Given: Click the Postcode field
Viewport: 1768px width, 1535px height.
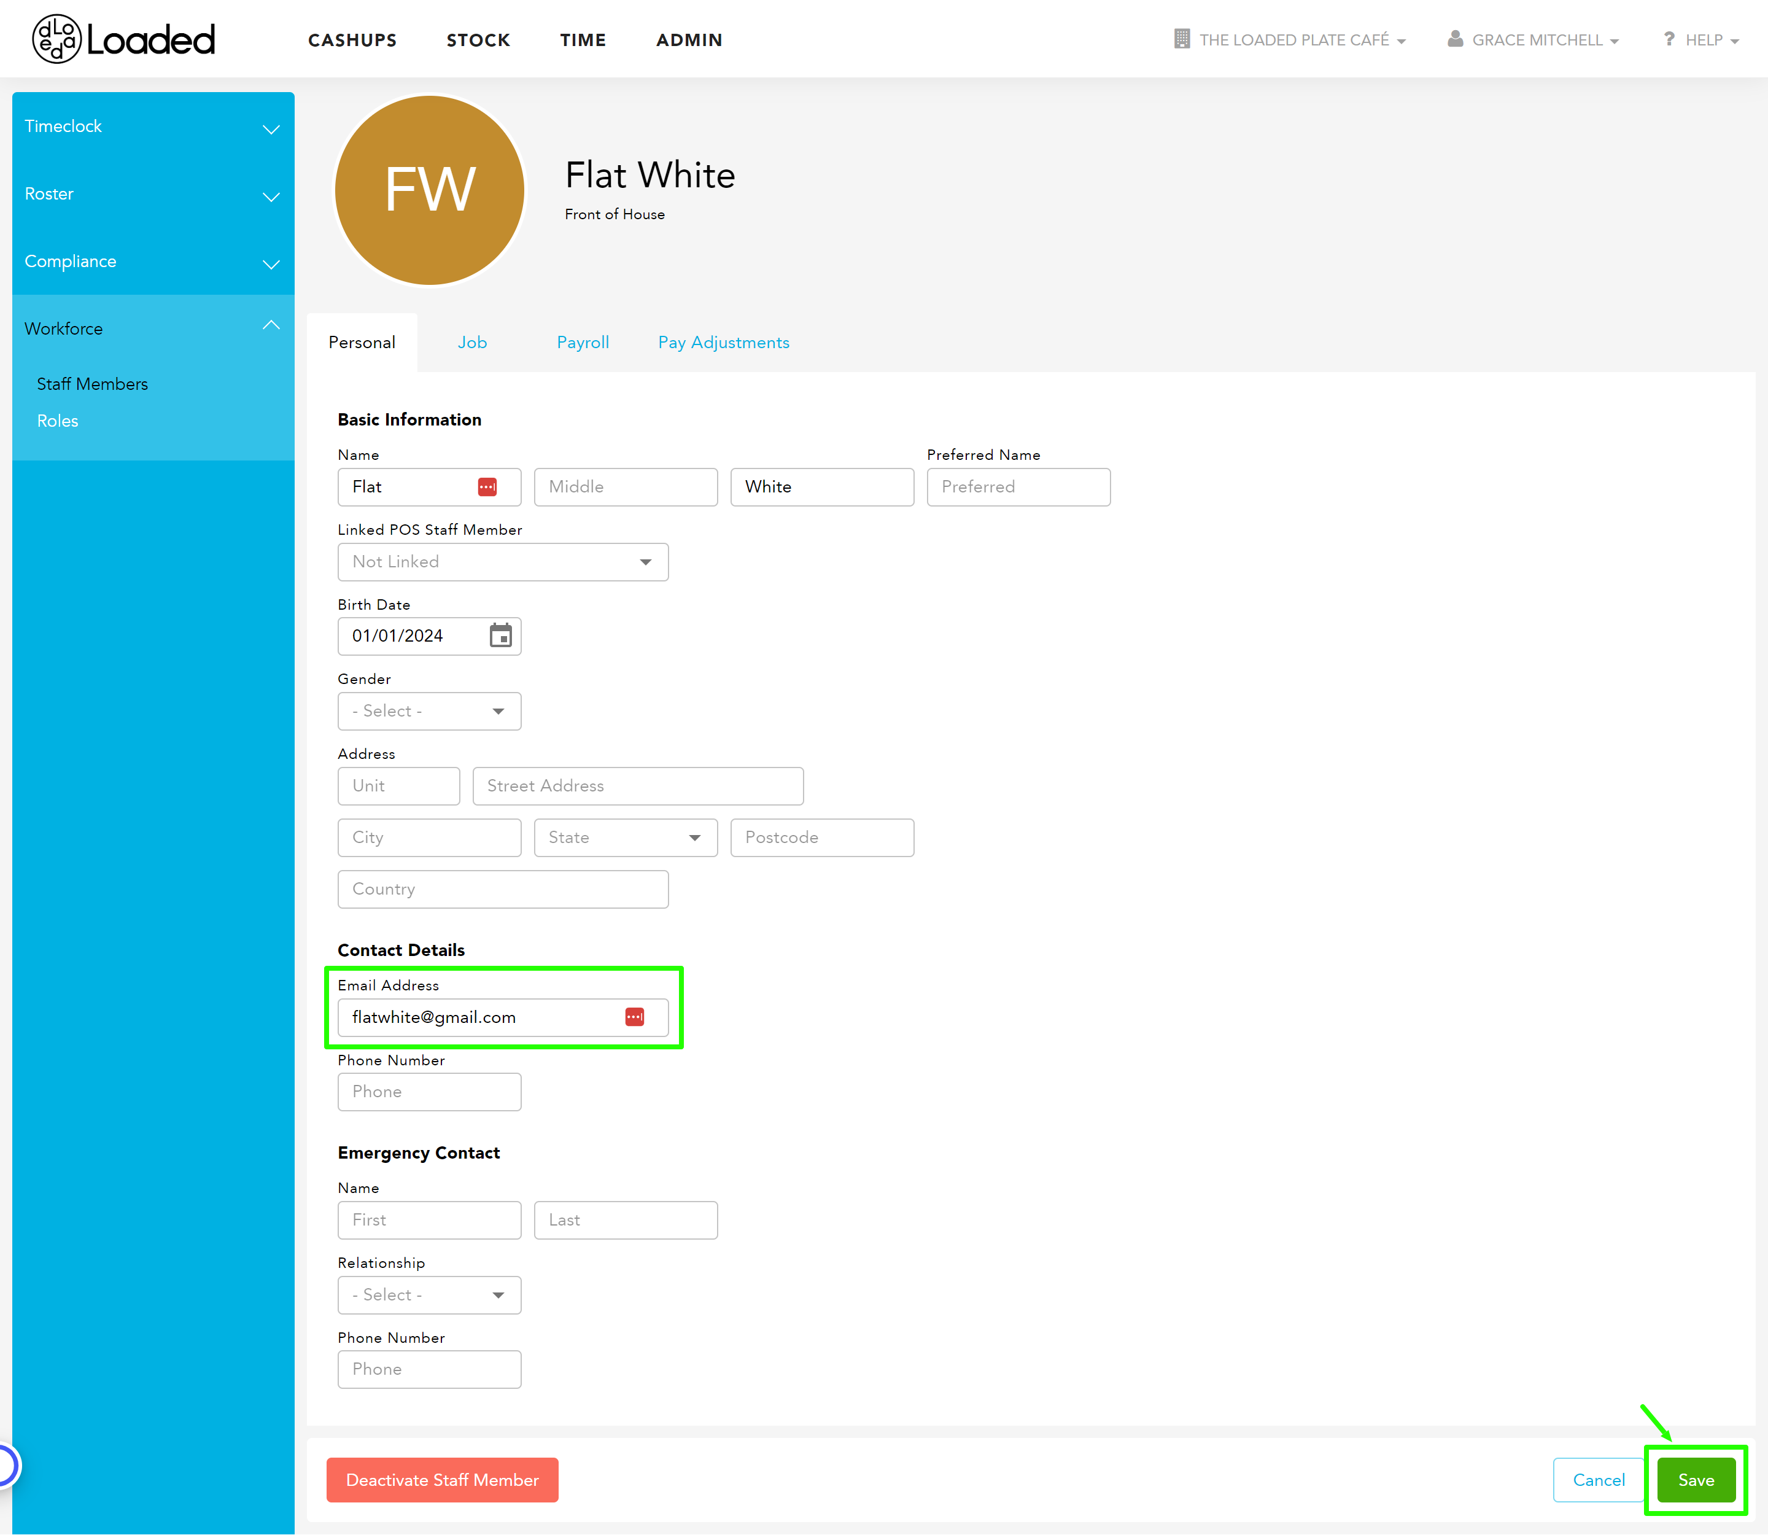Looking at the screenshot, I should coord(823,837).
